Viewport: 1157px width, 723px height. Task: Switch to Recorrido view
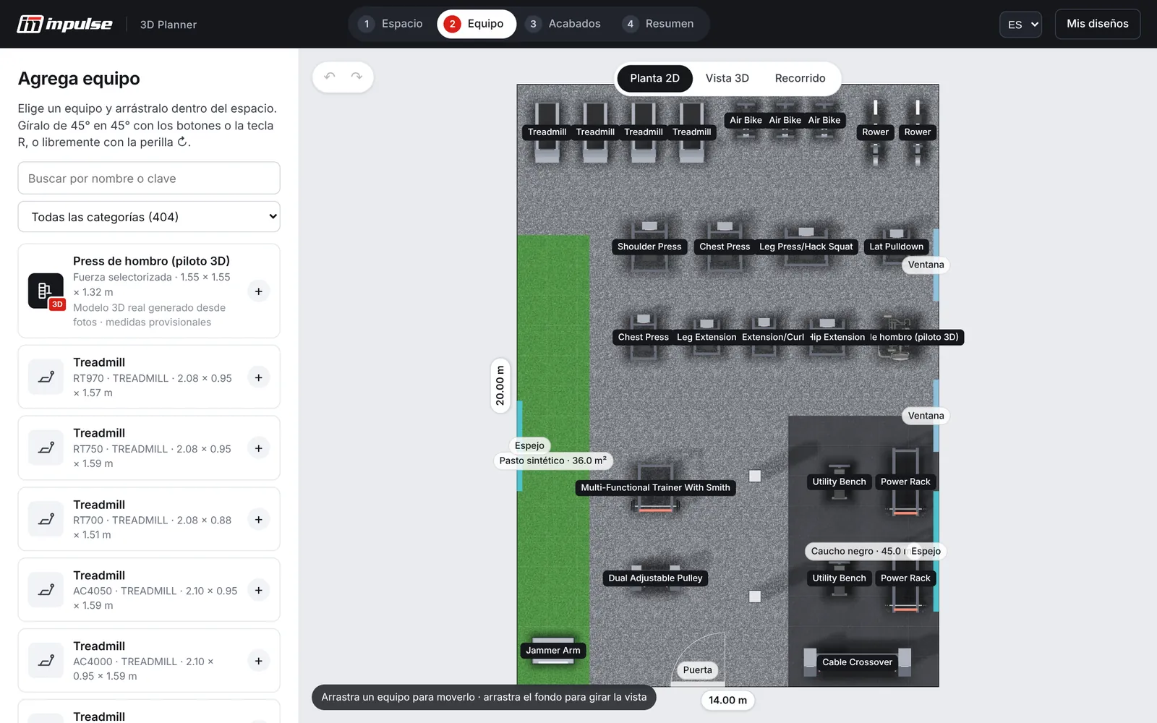tap(800, 78)
